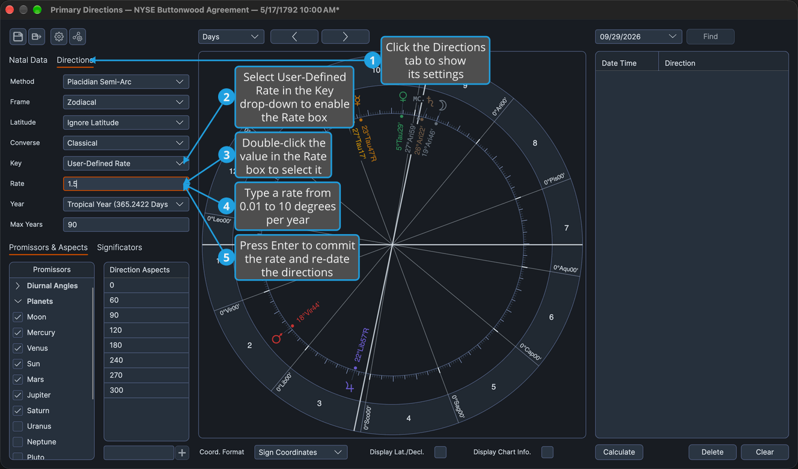Select the 120 direction aspect row
The height and width of the screenshot is (469, 798).
147,330
